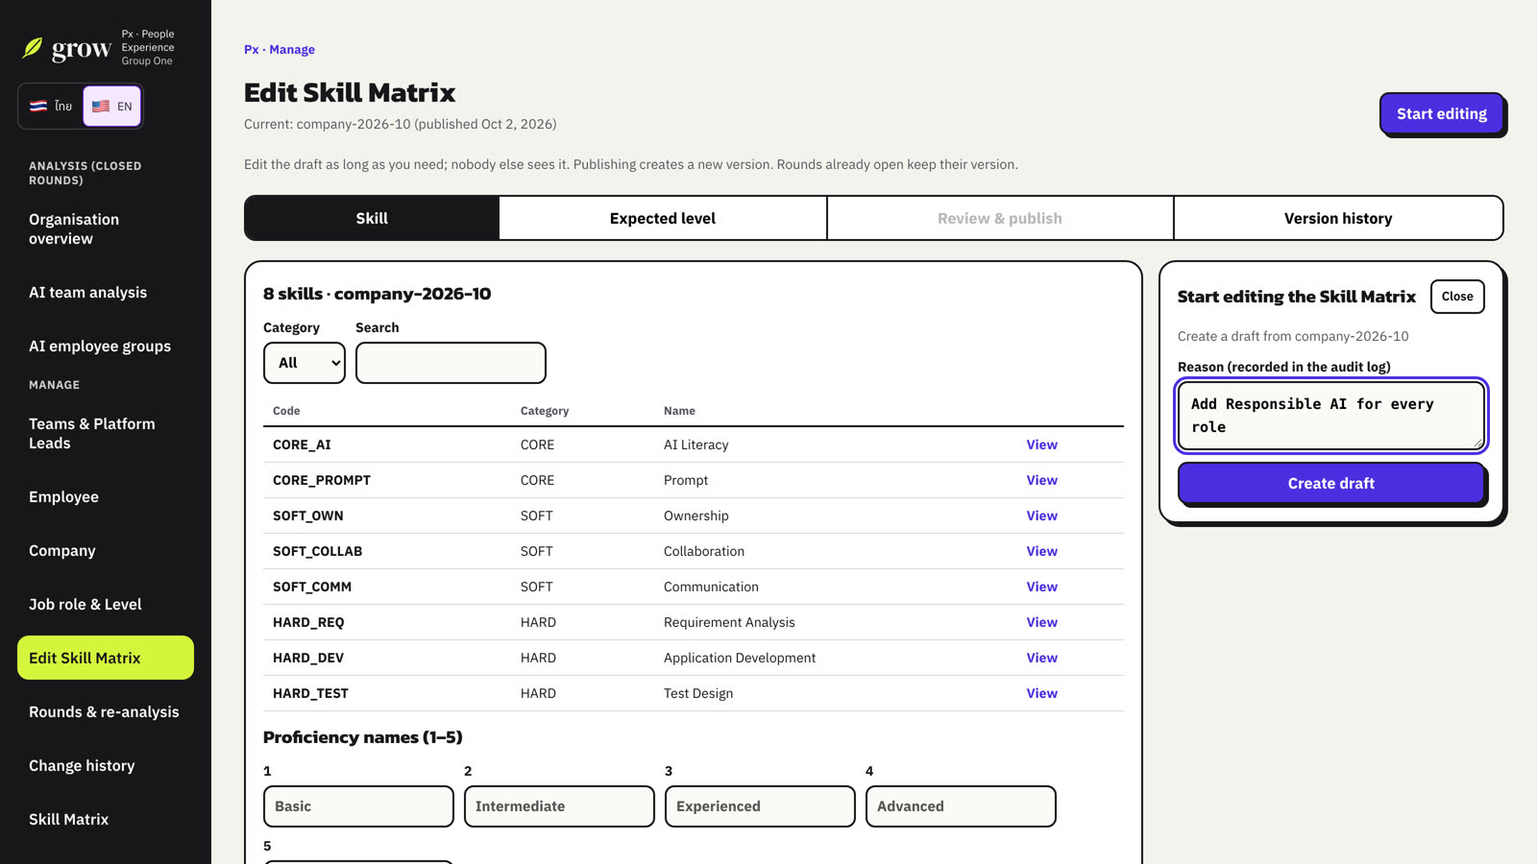Screen dimensions: 1537x864
Task: Click proficiency field containing Basic
Action: click(358, 806)
